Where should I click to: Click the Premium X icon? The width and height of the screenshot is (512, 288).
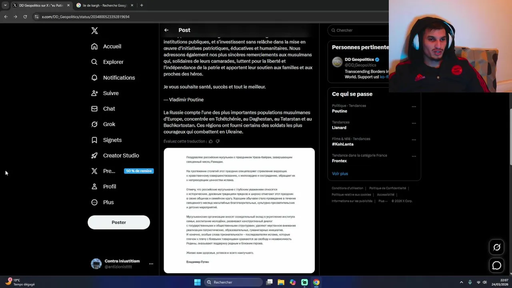94,171
